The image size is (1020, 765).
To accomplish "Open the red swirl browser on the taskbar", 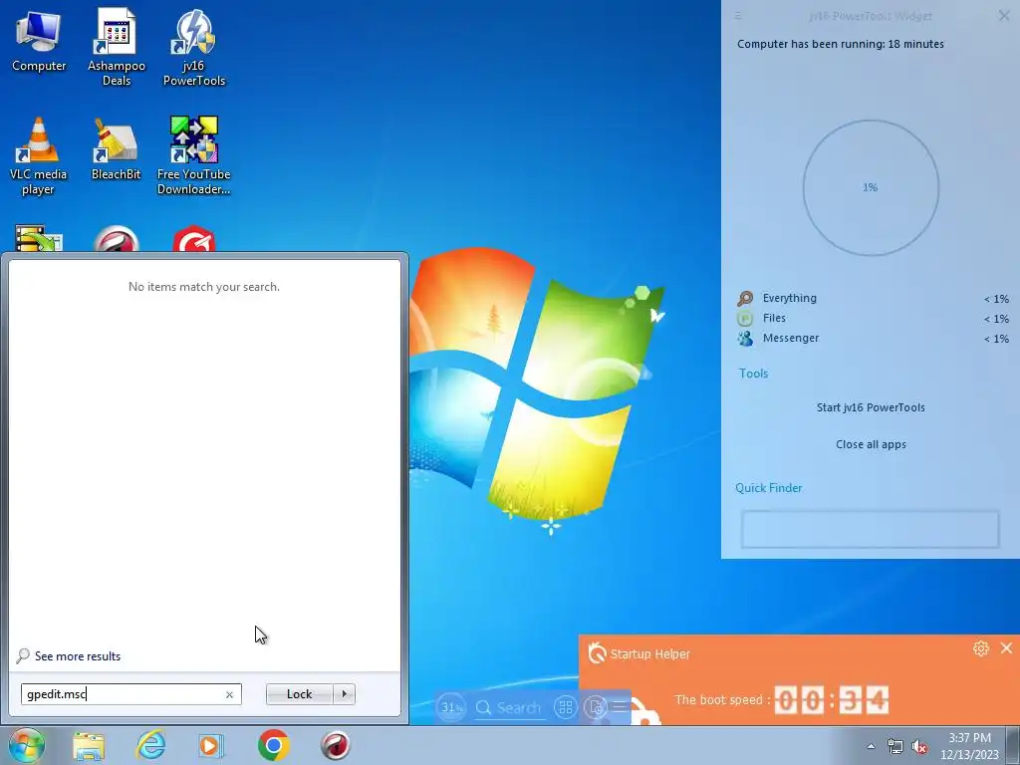I will (x=335, y=745).
